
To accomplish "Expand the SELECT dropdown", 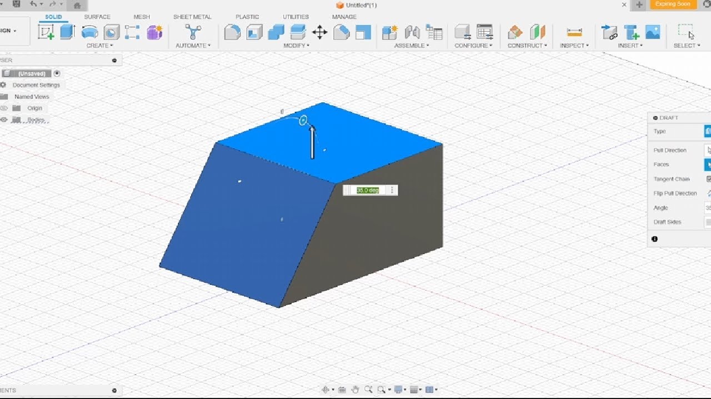I will [687, 45].
